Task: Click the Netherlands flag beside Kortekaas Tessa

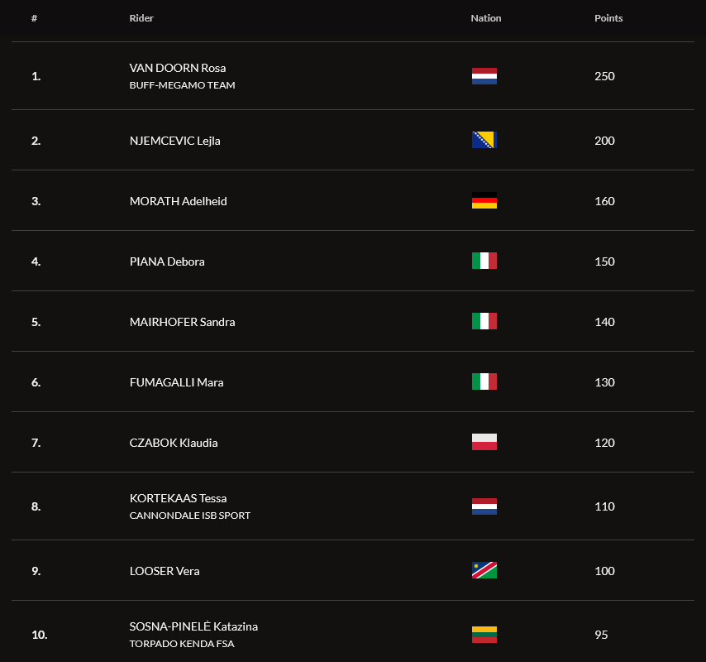Action: 484,506
